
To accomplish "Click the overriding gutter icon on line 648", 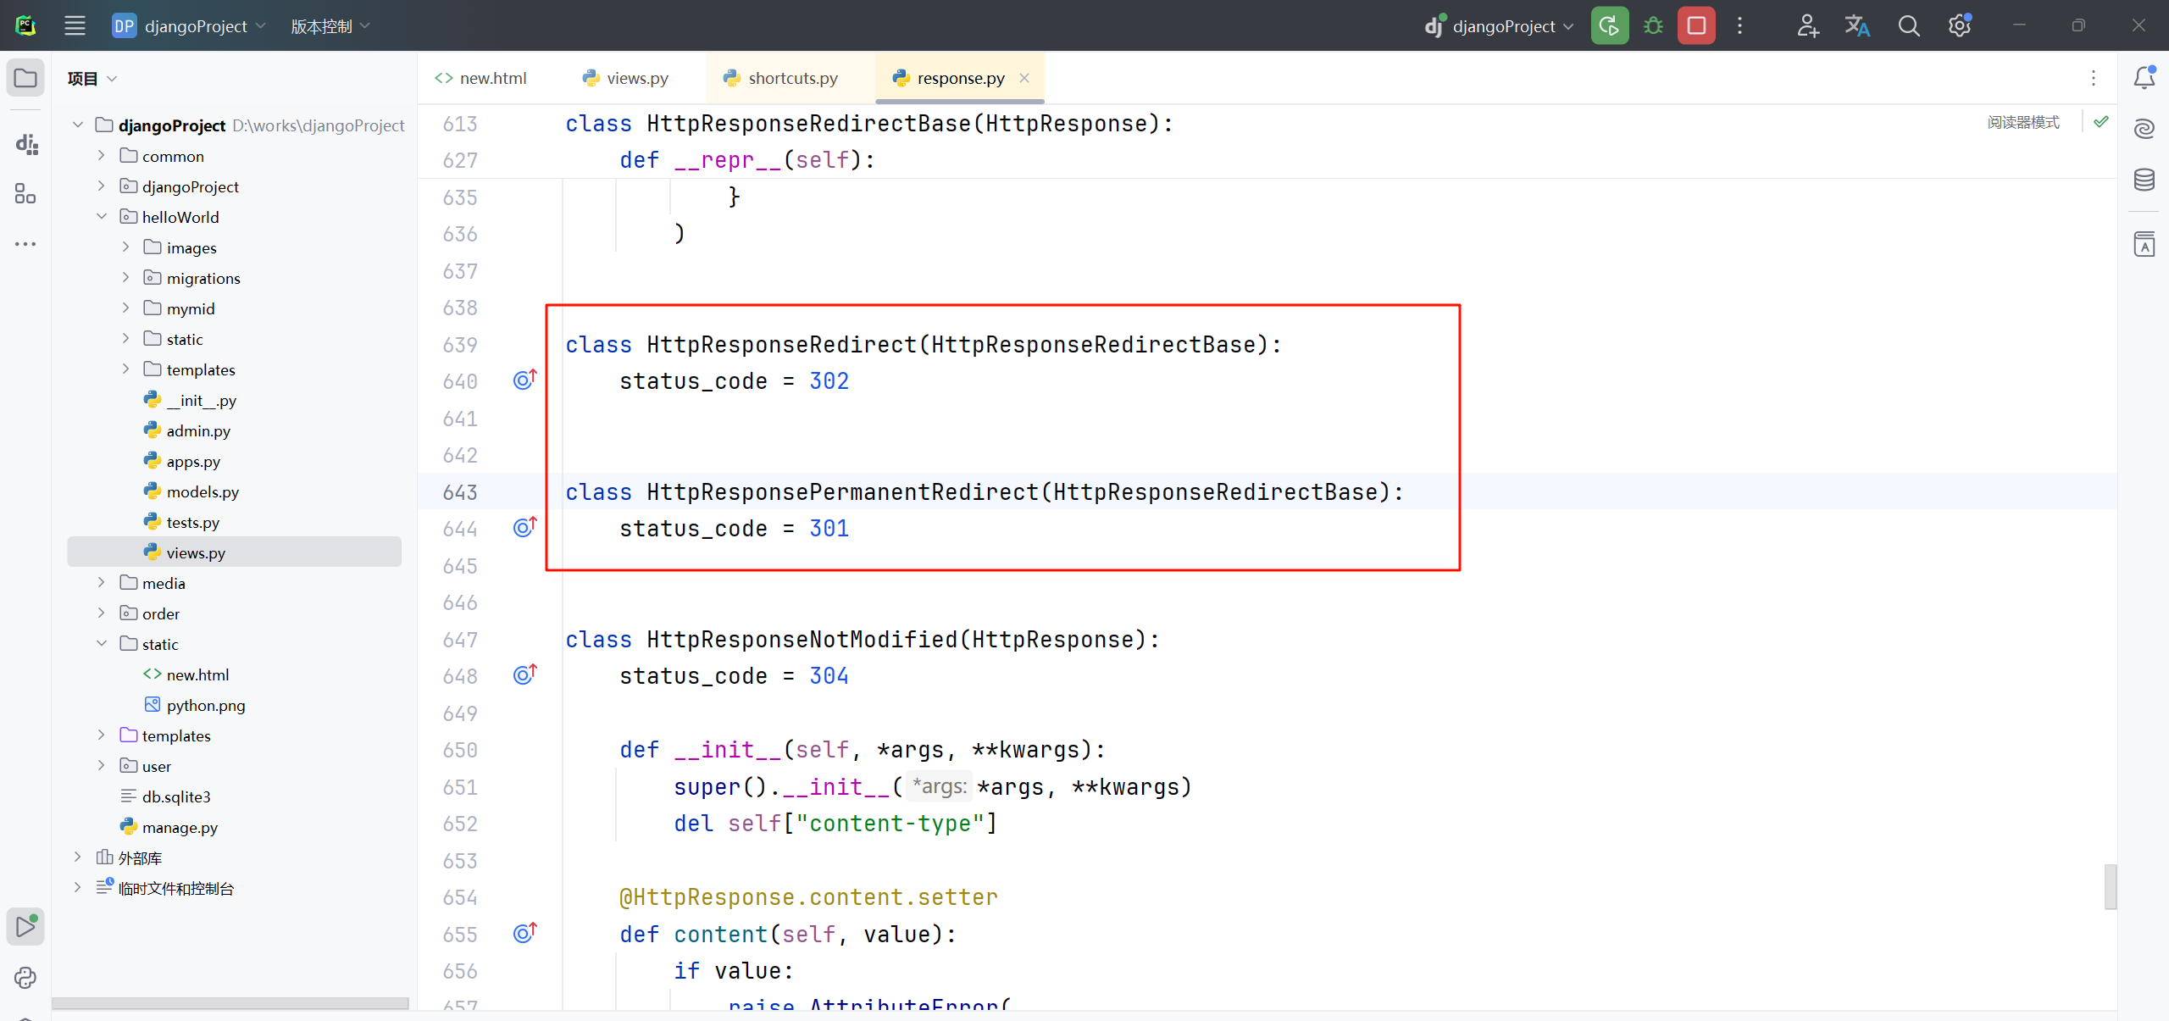I will [x=525, y=674].
